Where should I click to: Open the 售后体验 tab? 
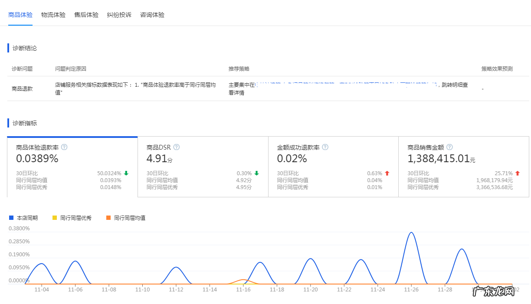85,14
